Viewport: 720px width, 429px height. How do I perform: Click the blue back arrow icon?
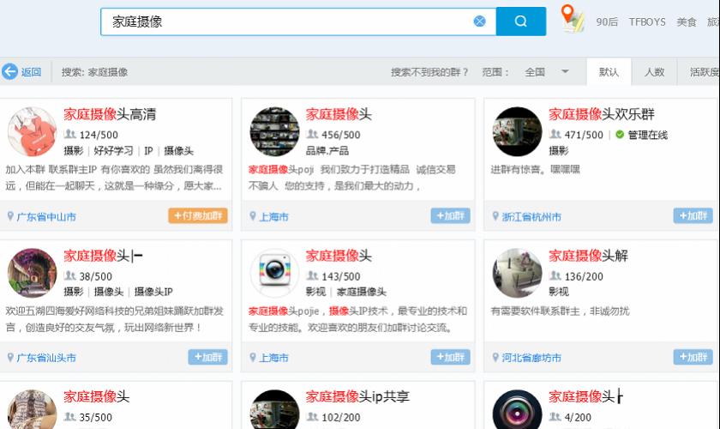[x=9, y=72]
